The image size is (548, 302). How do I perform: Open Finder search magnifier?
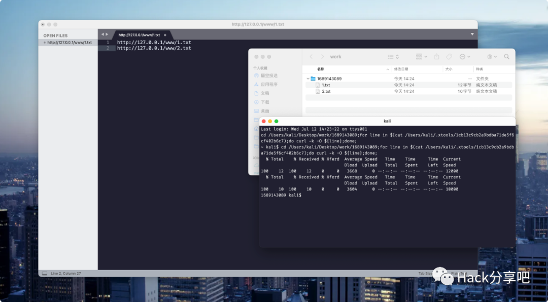[x=506, y=57]
